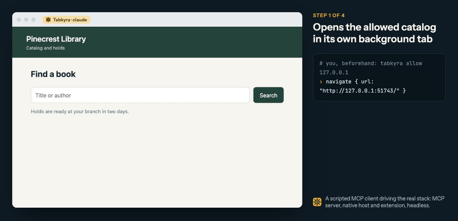
Task: Click the tabkyra allow comment line
Action: tap(371, 68)
